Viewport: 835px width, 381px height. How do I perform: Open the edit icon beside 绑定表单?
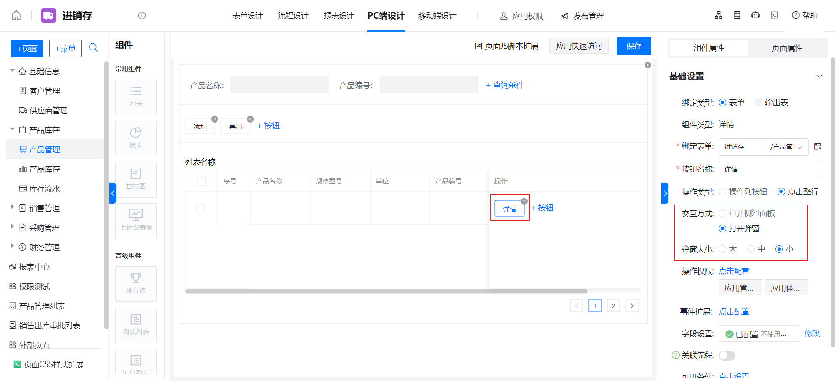(x=818, y=147)
